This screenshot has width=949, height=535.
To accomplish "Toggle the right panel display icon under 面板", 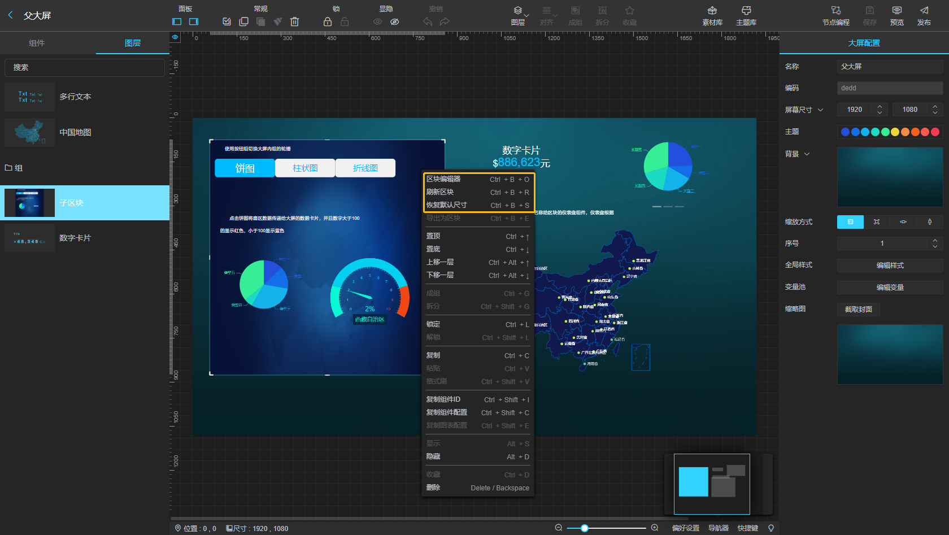I will tap(194, 21).
